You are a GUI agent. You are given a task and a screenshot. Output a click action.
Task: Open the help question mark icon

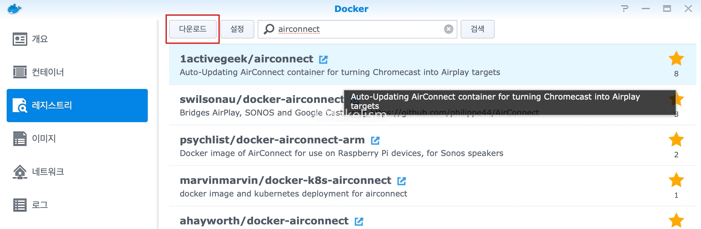tap(625, 9)
